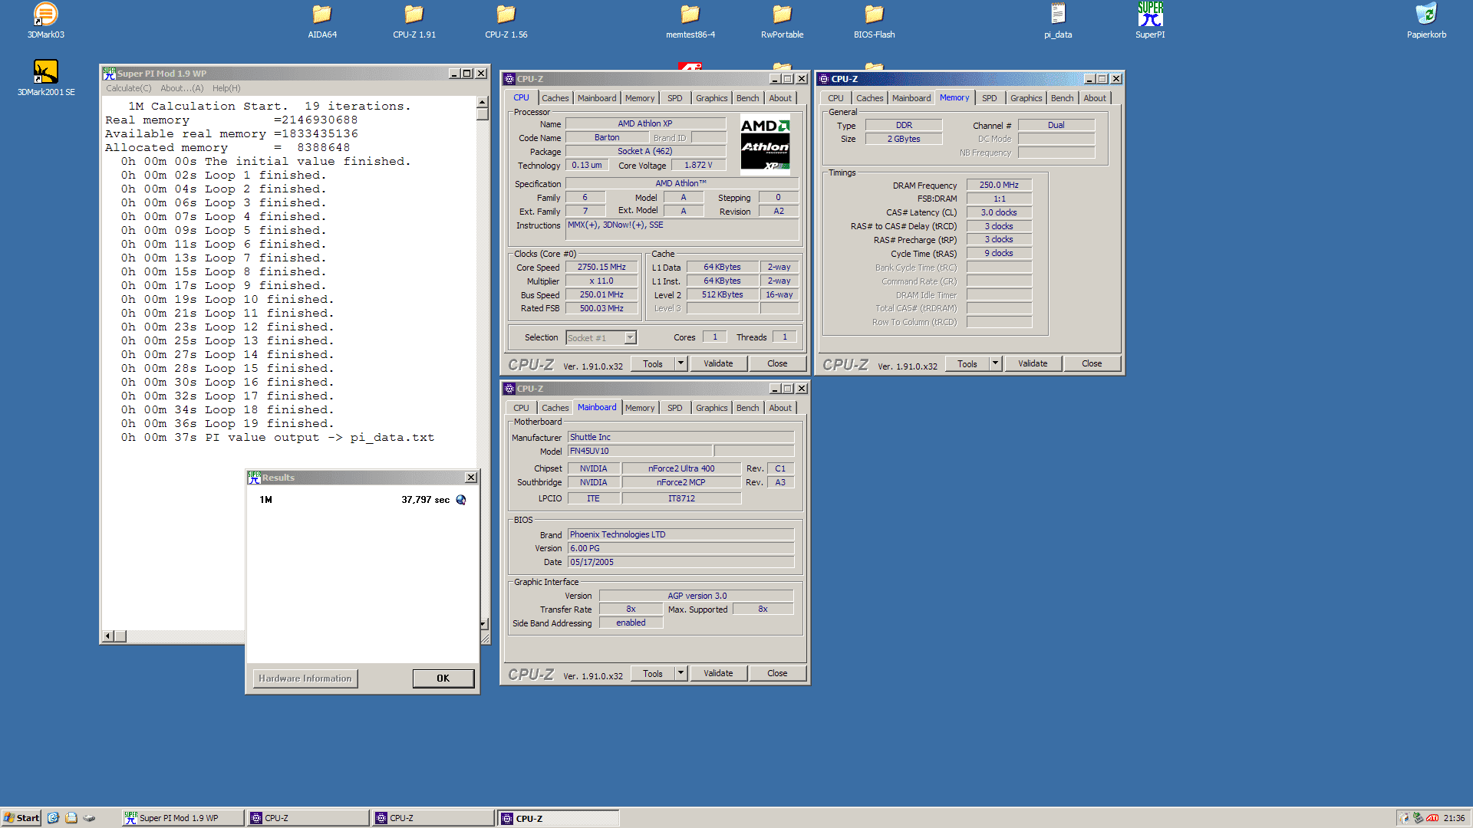Click the Start button on taskbar

click(21, 818)
